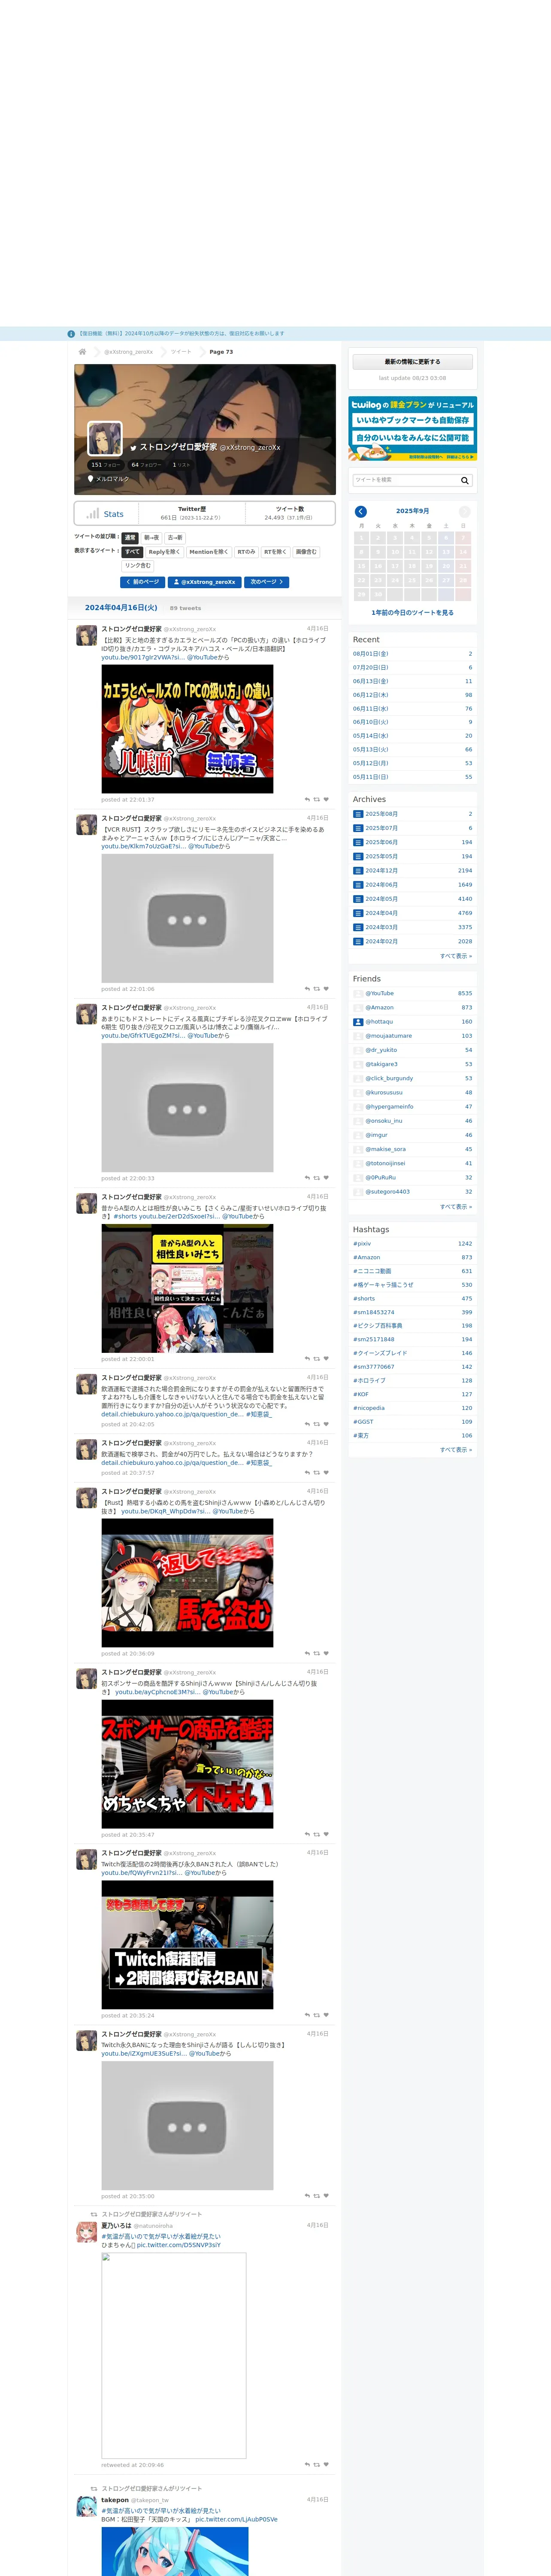Open Stats bar chart icon

click(93, 514)
